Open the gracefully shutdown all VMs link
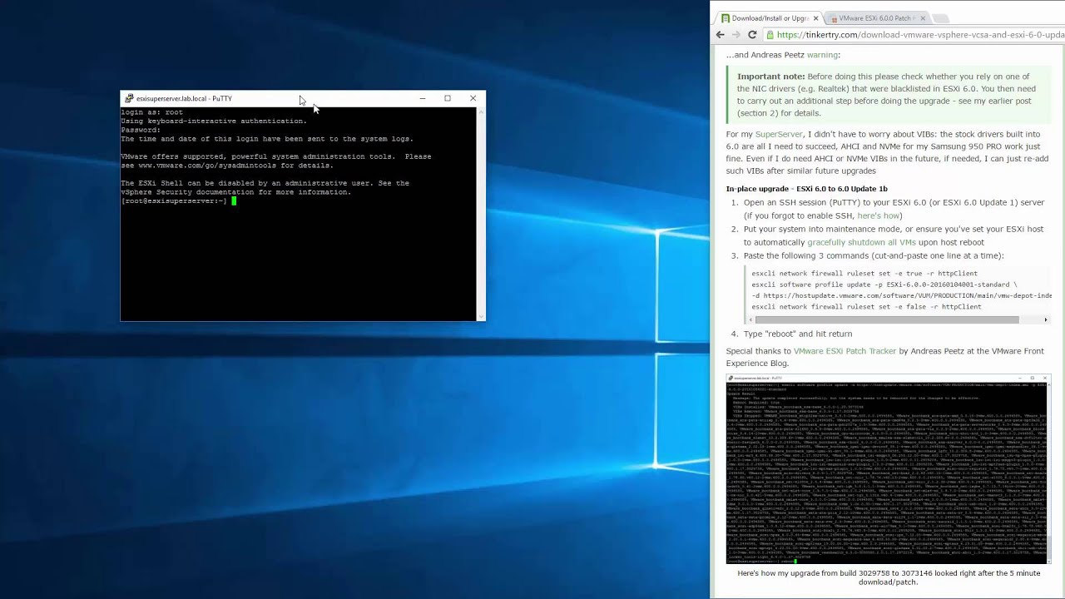The height and width of the screenshot is (599, 1065). (x=861, y=242)
